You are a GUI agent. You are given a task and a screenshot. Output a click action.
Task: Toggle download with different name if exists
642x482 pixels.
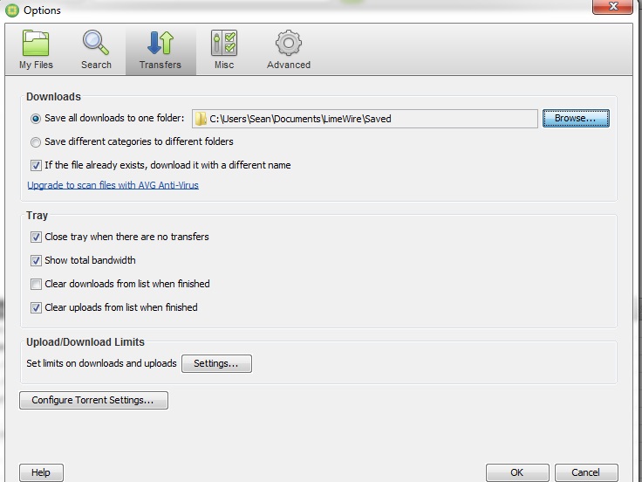(x=36, y=165)
